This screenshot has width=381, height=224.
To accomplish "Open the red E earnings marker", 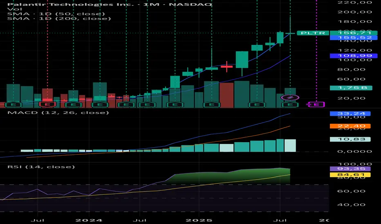I will point(47,105).
